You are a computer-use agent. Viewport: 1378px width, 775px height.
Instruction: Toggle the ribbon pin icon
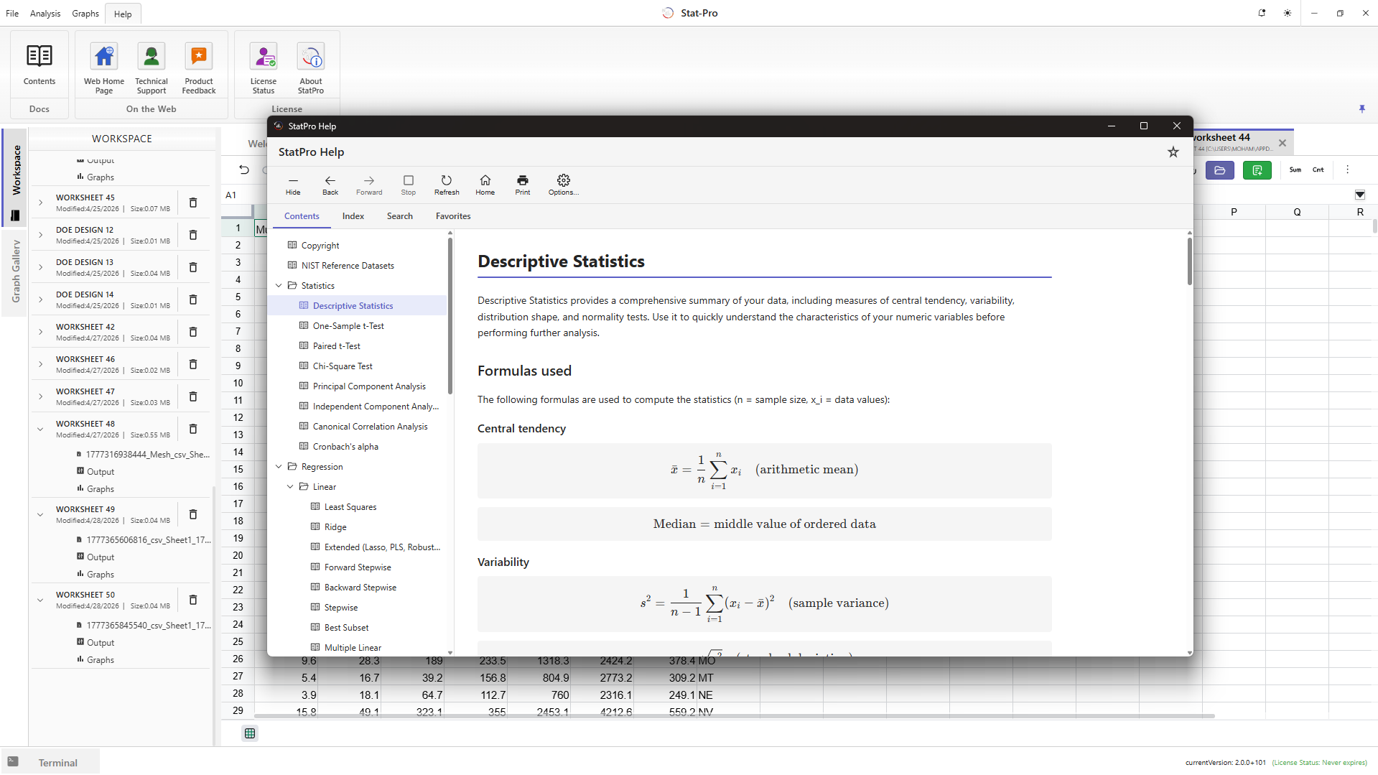coord(1361,108)
